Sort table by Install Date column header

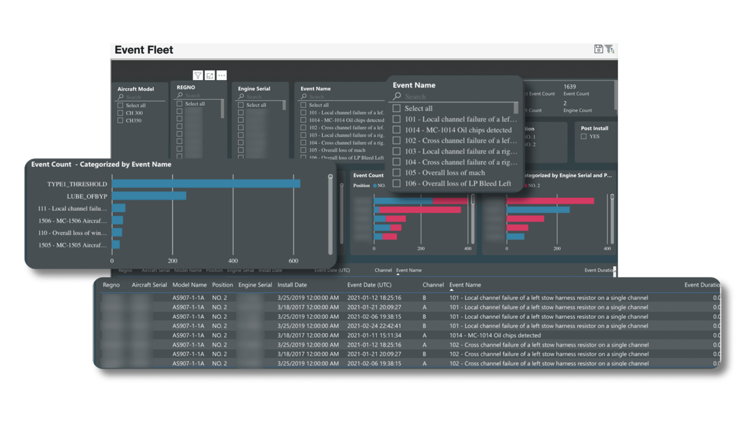pos(292,285)
